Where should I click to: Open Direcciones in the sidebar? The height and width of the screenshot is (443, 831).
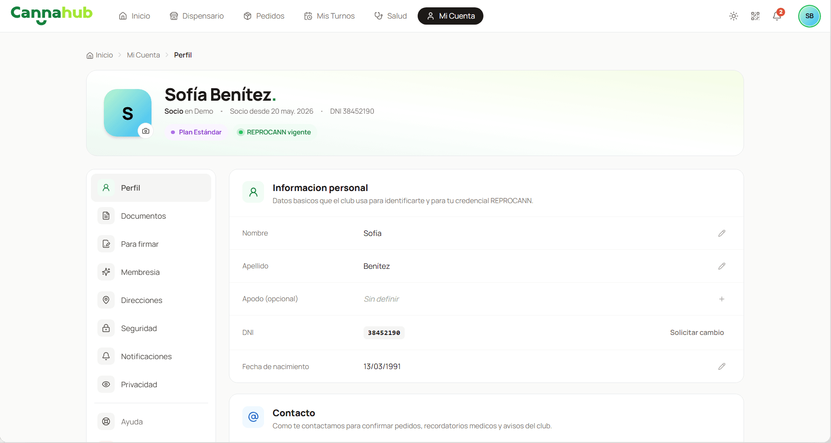(x=151, y=300)
